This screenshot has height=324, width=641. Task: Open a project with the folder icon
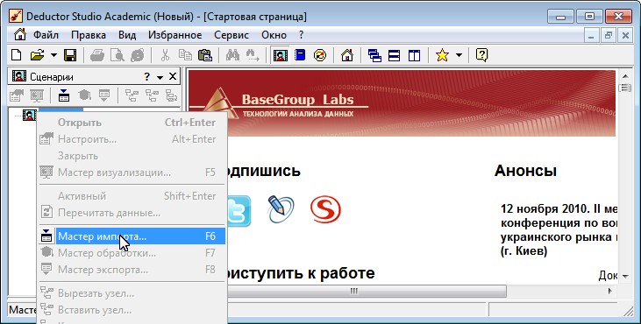[x=37, y=55]
